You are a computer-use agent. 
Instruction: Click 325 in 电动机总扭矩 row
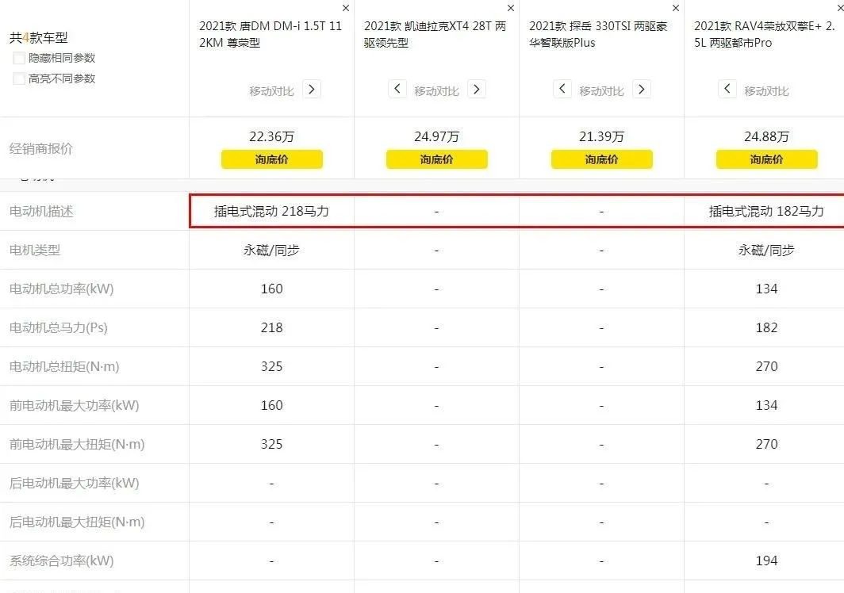coord(272,366)
